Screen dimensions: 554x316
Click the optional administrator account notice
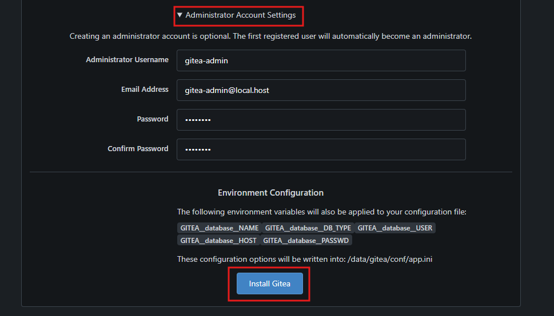coord(270,36)
